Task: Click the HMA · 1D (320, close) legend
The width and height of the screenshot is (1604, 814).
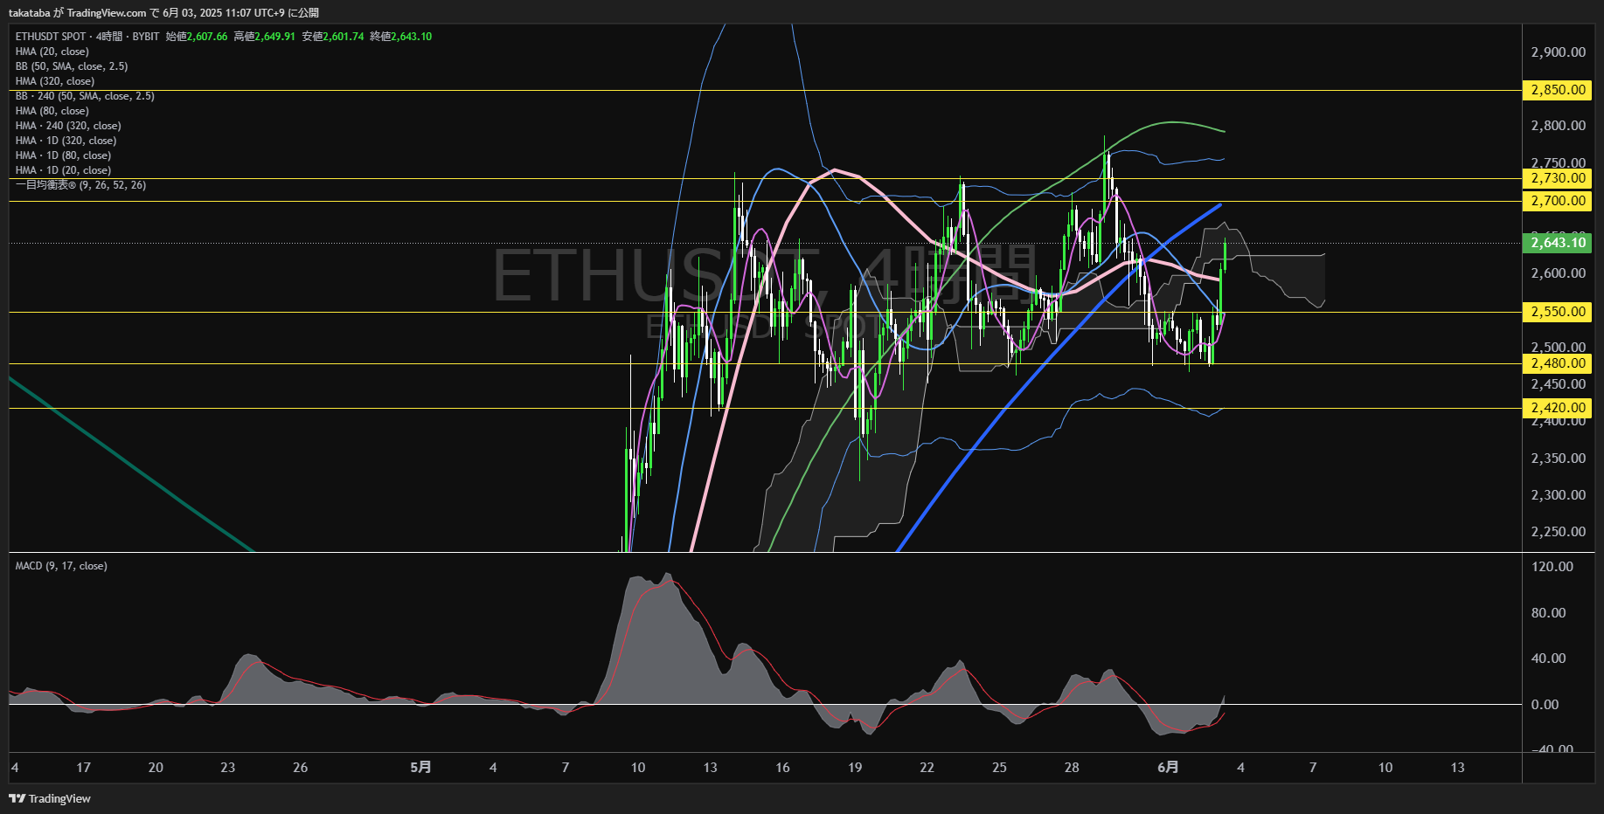Action: (x=66, y=141)
